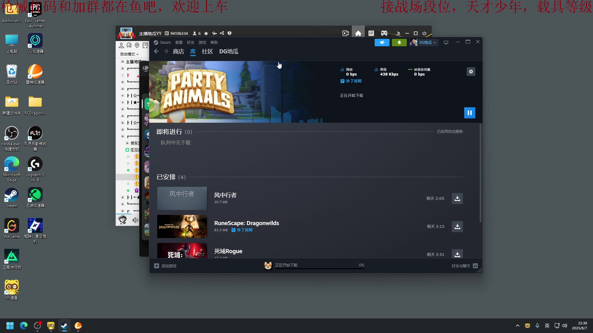Screen dimensions: 593x333
Task: Click YY user avatar at bottom
Action: [x=123, y=220]
